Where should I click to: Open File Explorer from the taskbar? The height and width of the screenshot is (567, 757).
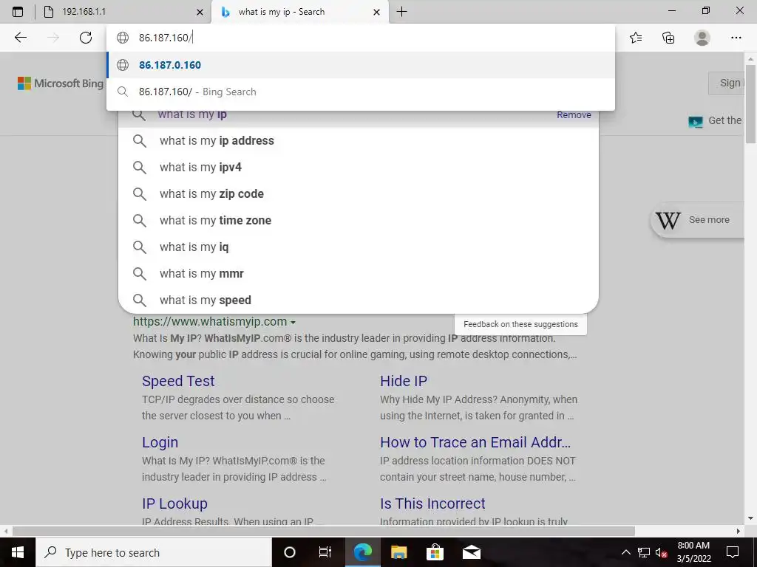click(398, 552)
